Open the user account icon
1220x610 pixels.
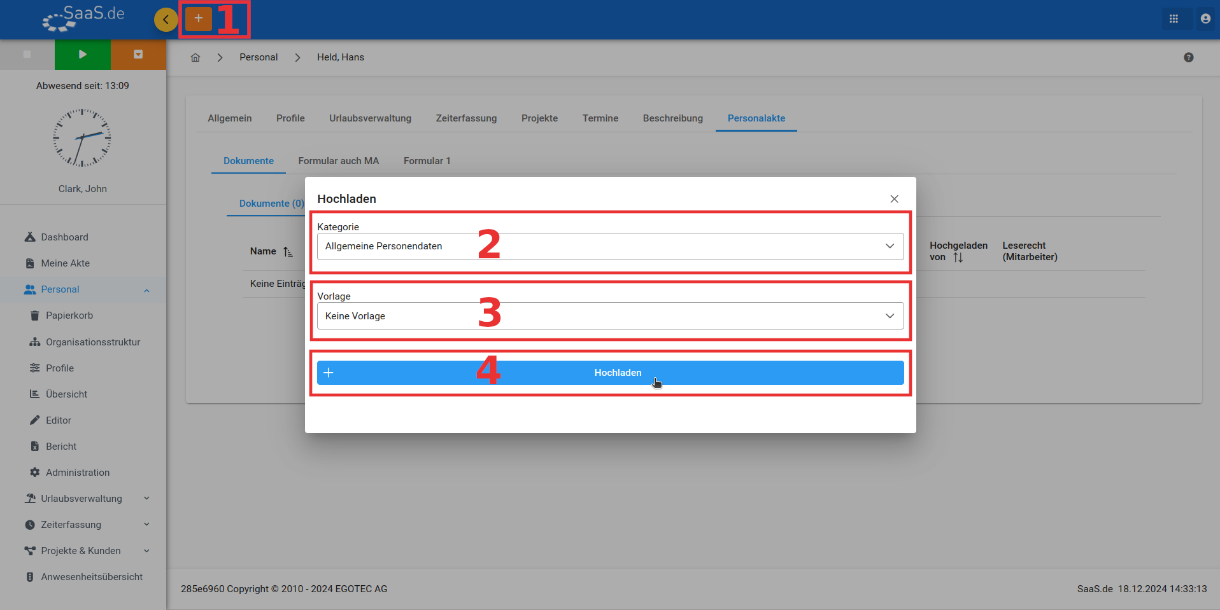[1205, 19]
